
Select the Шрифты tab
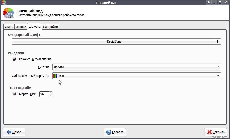34,27
